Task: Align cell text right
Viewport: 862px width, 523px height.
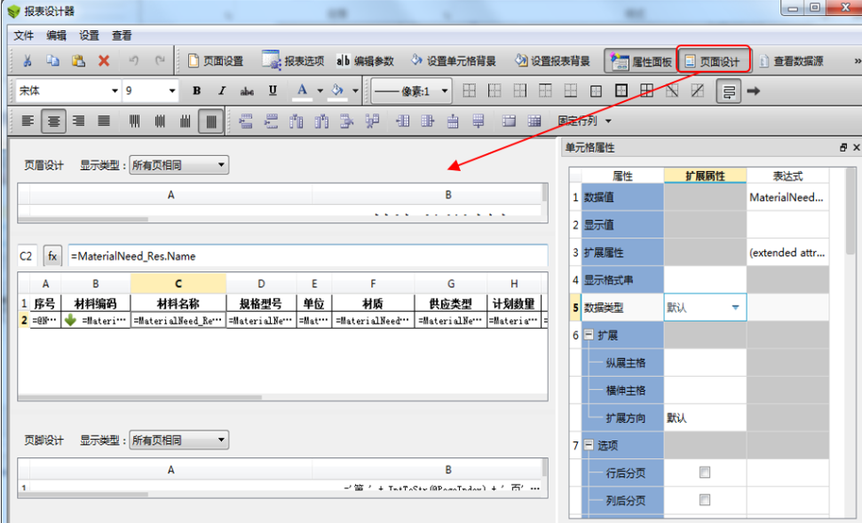Action: pos(79,121)
